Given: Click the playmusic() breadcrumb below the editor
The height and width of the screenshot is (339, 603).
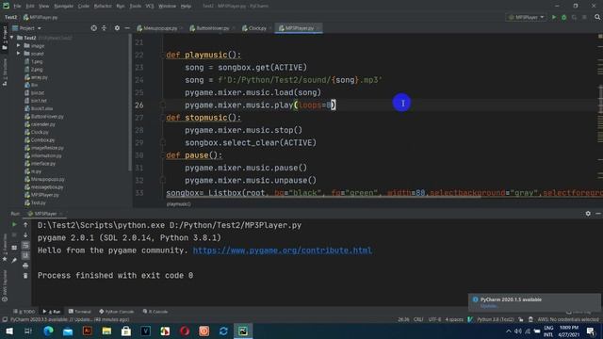Looking at the screenshot, I should tap(178, 204).
